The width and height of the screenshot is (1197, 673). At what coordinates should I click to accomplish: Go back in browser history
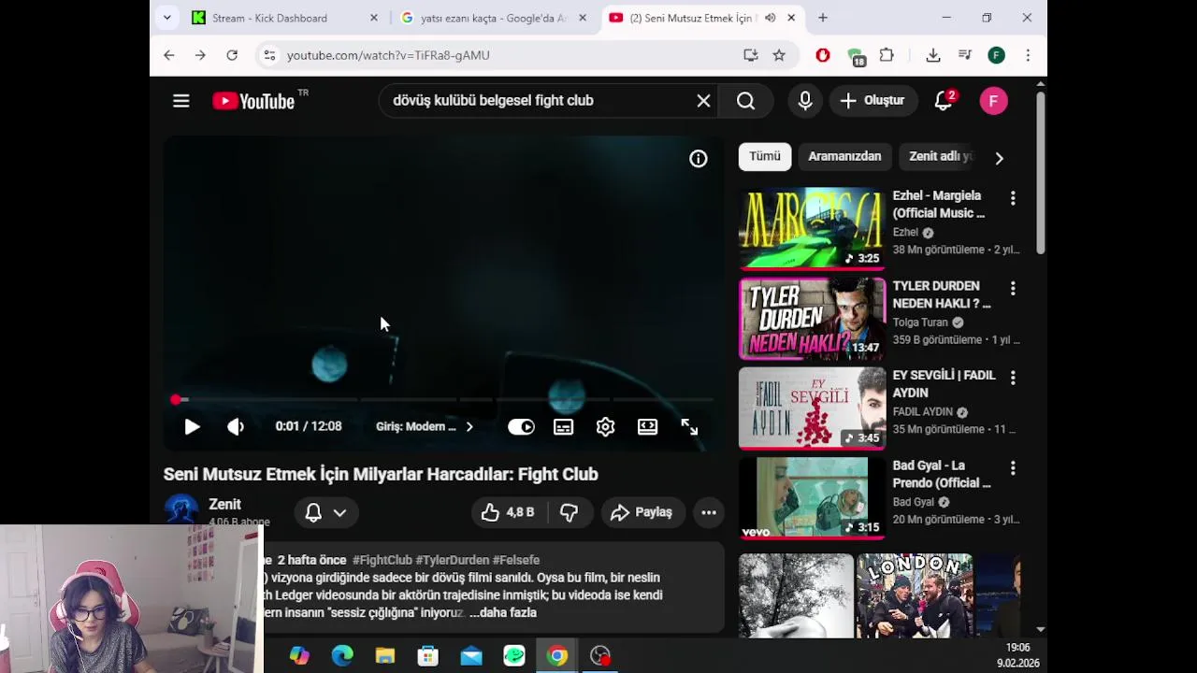tap(169, 55)
